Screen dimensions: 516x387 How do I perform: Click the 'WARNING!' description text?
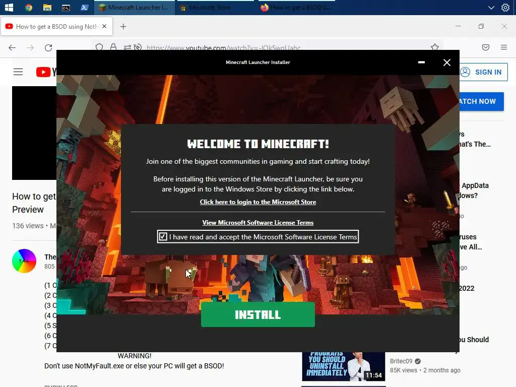[x=135, y=356]
